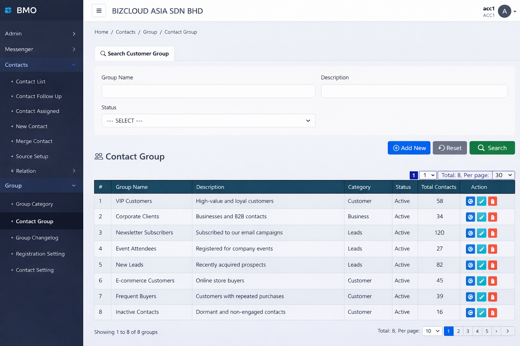Edit New Leads group with the teal icon
520x346 pixels.
click(481, 265)
